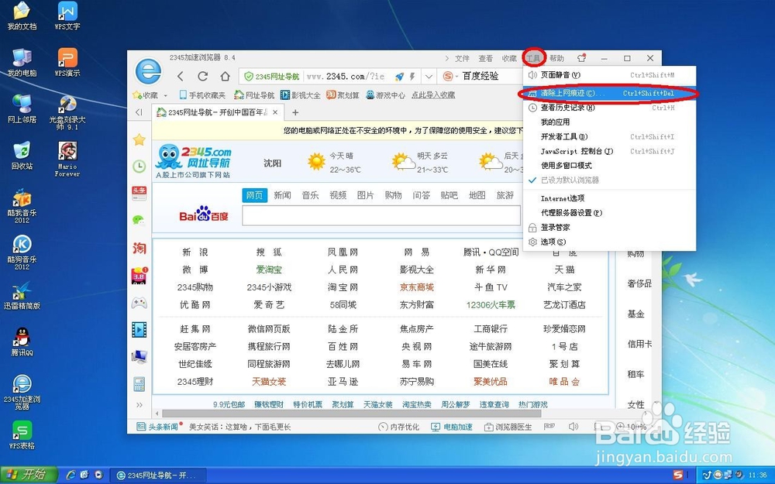Toggle 使用多窗口模式 menu item
Screen dimensions: 775x484
(609, 166)
